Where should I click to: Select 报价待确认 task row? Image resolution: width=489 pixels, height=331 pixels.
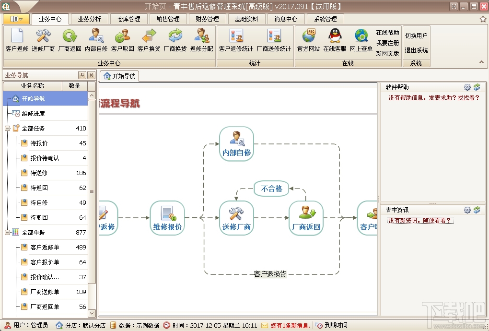(45, 158)
